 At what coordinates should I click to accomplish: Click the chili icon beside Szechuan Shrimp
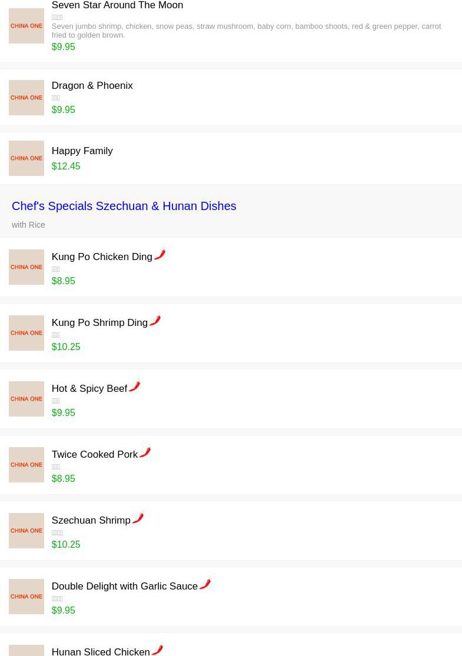coord(138,518)
